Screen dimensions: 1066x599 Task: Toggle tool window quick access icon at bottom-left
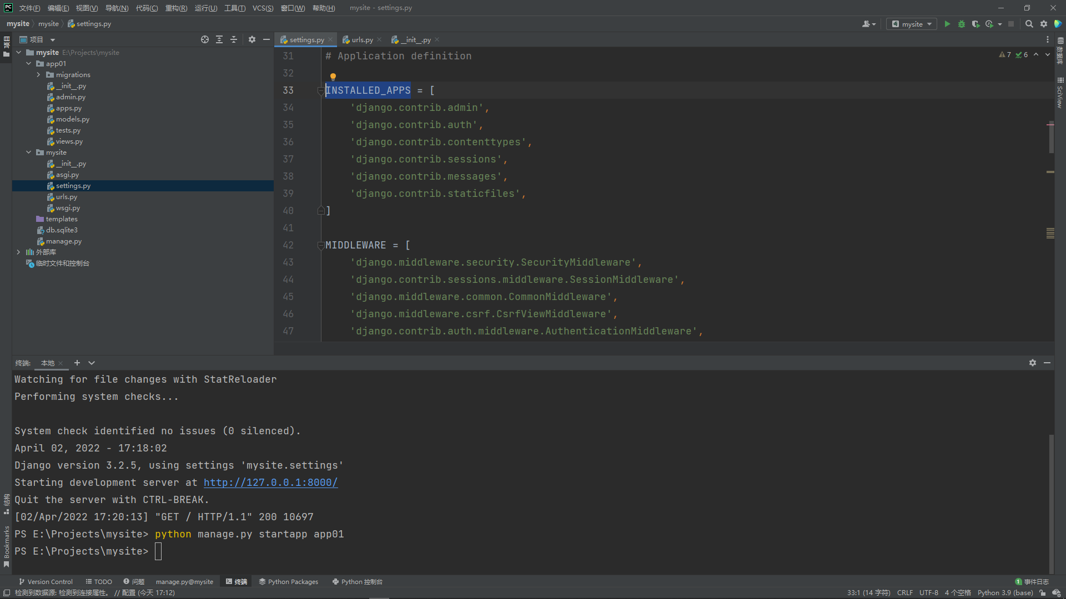[7, 593]
